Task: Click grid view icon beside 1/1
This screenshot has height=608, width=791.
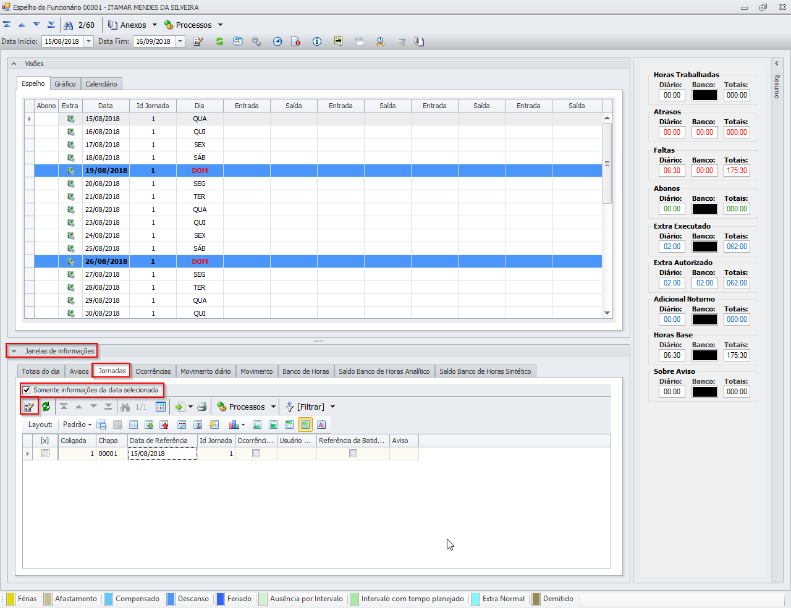Action: [161, 407]
